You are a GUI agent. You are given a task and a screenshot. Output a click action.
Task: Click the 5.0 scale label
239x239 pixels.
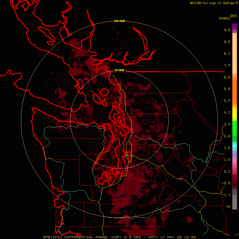tap(227, 101)
